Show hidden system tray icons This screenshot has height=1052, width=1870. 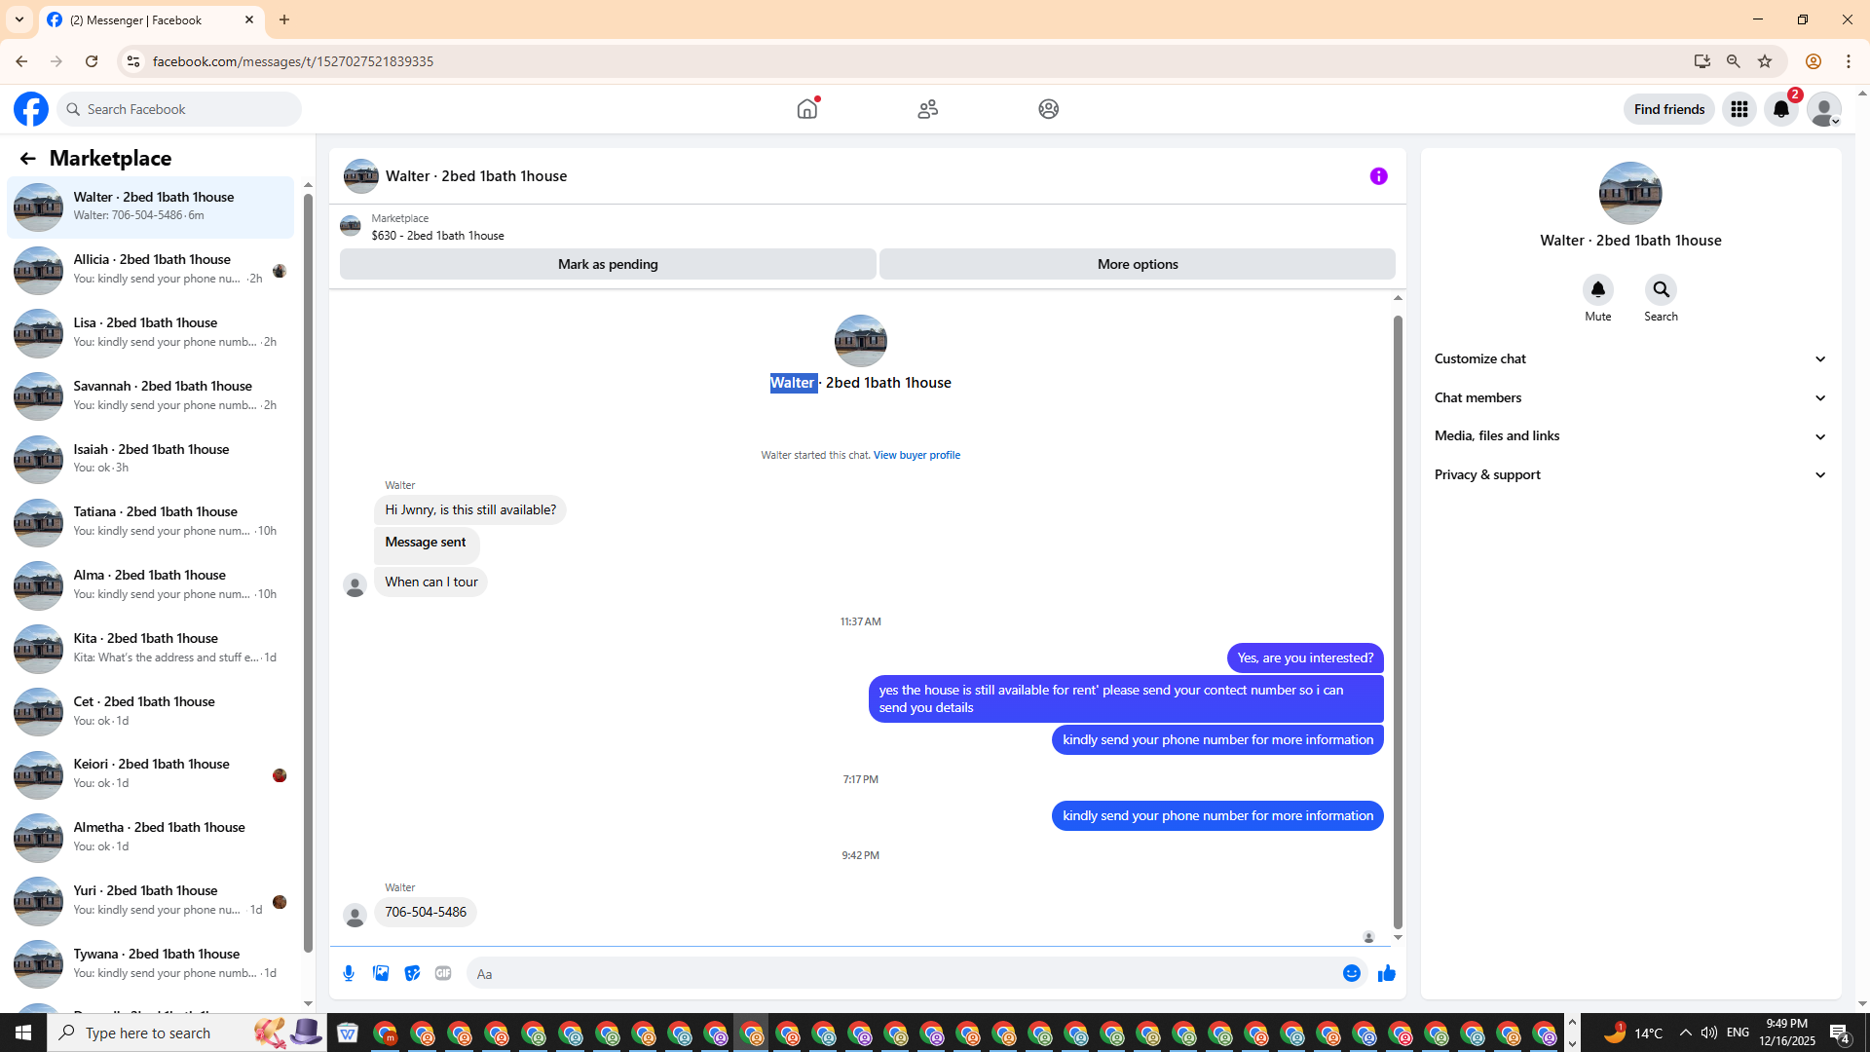[1686, 1033]
